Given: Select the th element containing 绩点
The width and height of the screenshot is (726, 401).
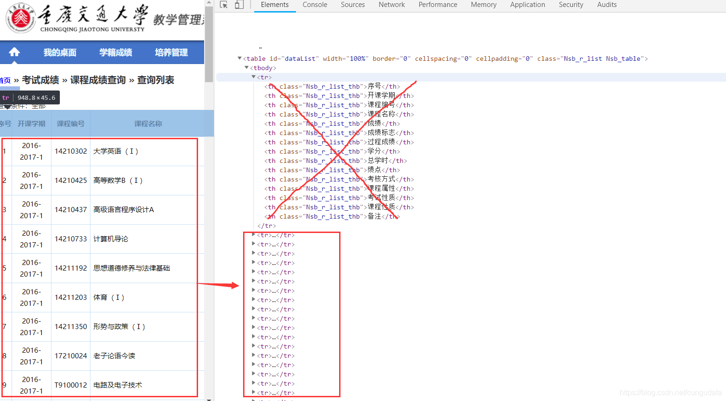Looking at the screenshot, I should point(332,170).
